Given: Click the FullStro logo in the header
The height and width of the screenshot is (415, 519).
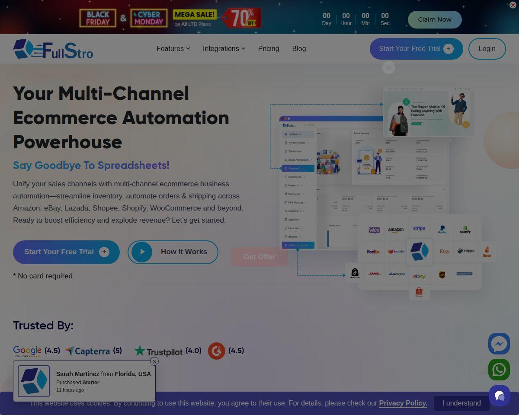Looking at the screenshot, I should pyautogui.click(x=53, y=49).
